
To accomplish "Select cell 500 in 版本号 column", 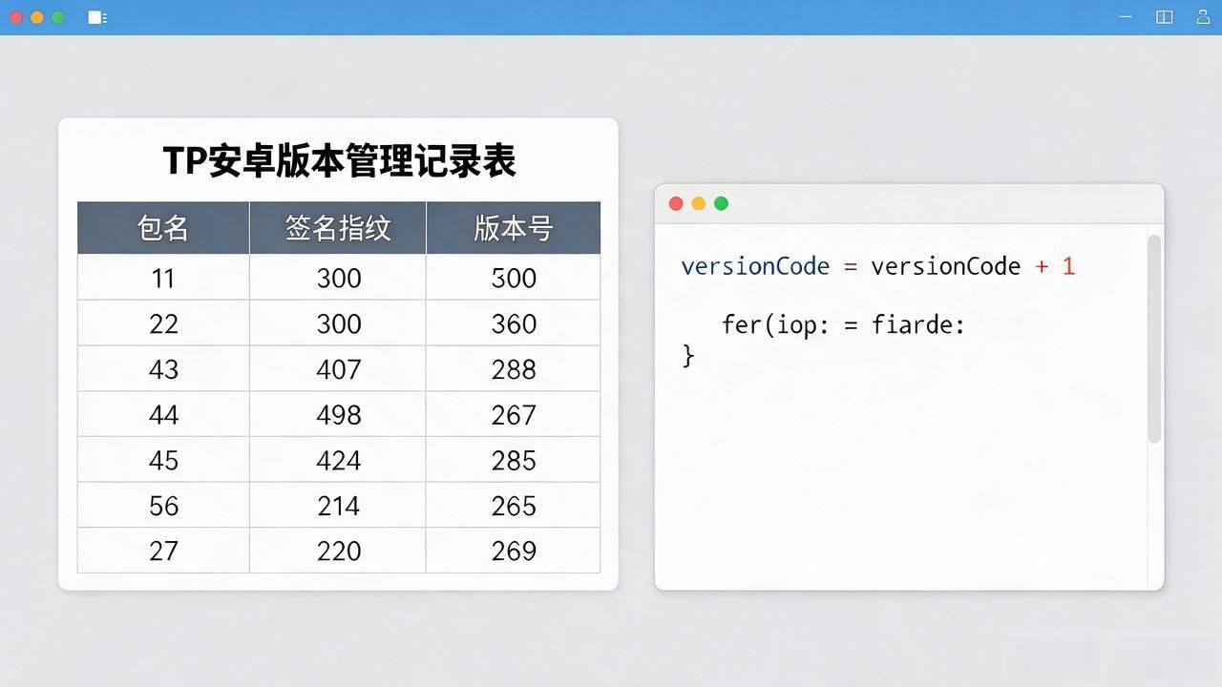I will click(514, 279).
